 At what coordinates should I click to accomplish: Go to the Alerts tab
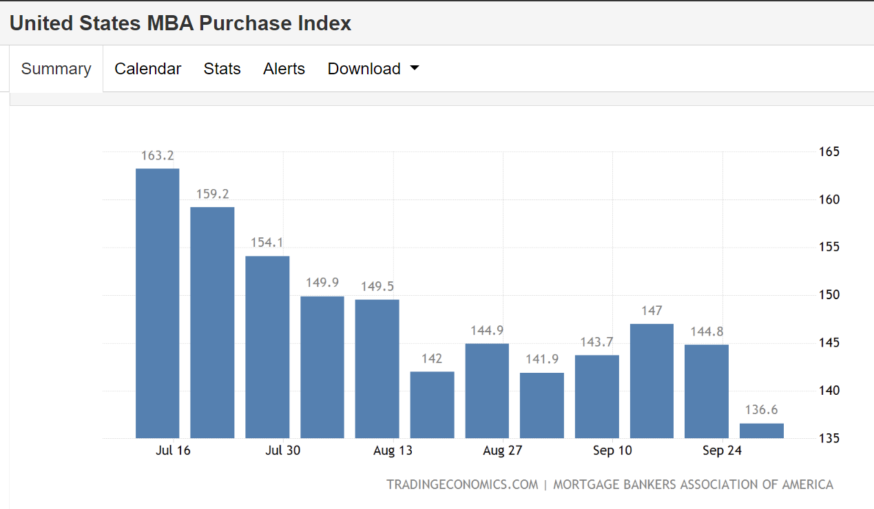point(284,69)
